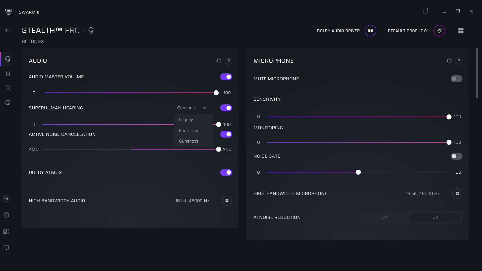
Task: Open Audio panel help
Action: coord(228,61)
